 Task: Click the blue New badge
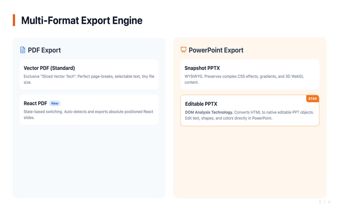pyautogui.click(x=55, y=103)
